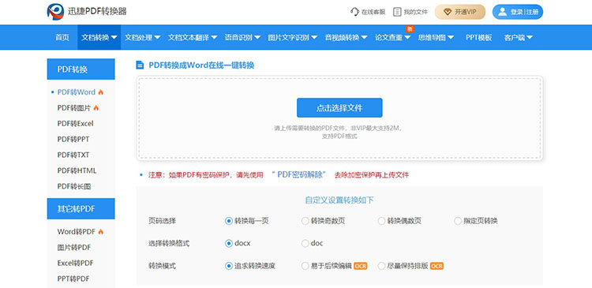This screenshot has height=288, width=592.
Task: Click the 我的文件 document icon
Action: pyautogui.click(x=397, y=12)
